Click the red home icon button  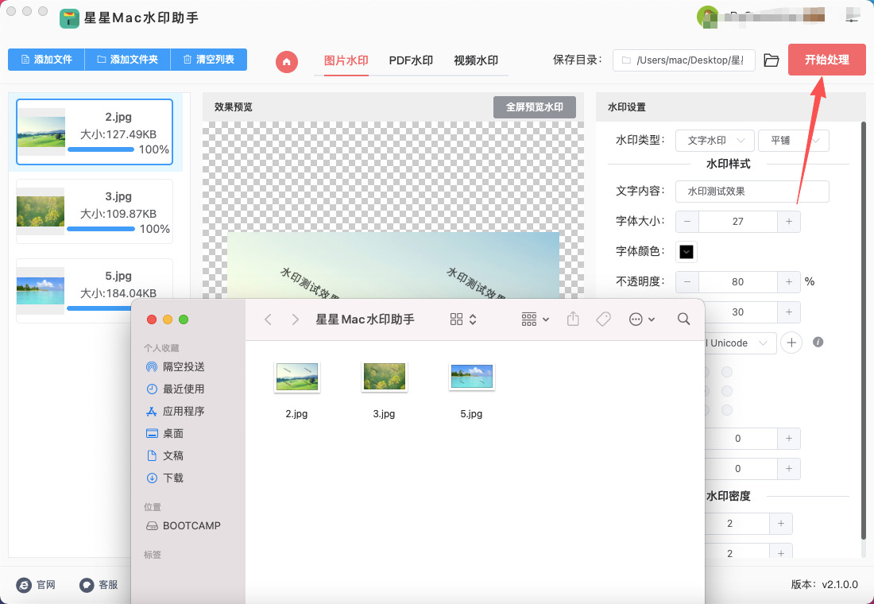[287, 61]
